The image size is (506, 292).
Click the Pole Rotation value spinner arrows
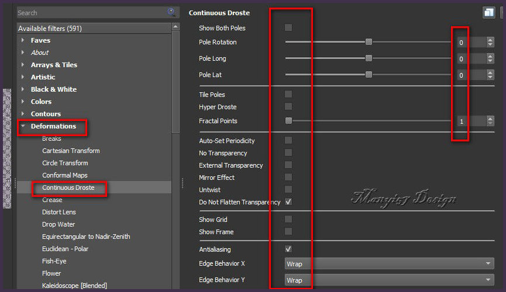click(491, 42)
